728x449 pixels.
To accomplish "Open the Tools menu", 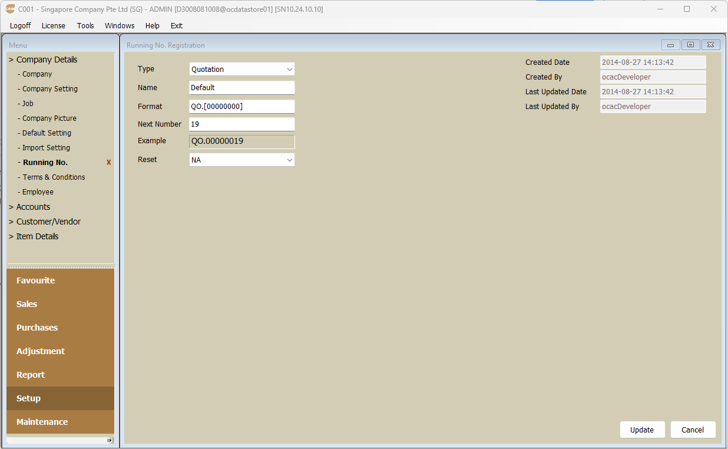I will (x=85, y=26).
